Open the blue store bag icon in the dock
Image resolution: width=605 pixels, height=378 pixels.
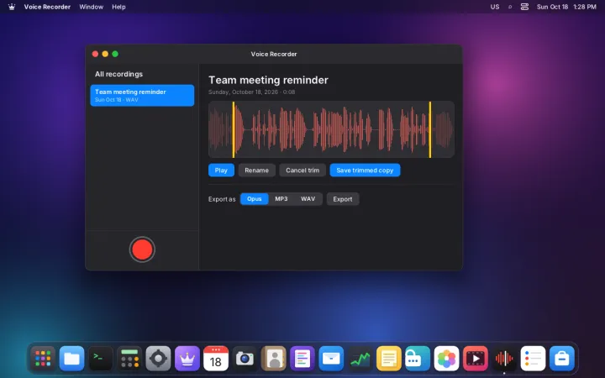tap(562, 359)
